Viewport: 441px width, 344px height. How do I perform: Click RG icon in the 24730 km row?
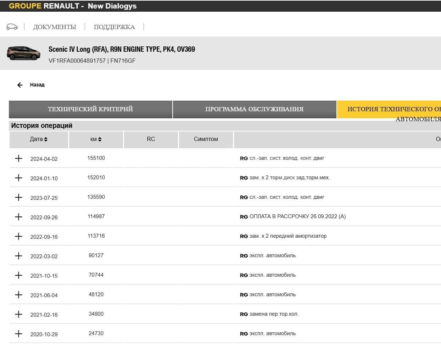pos(244,334)
